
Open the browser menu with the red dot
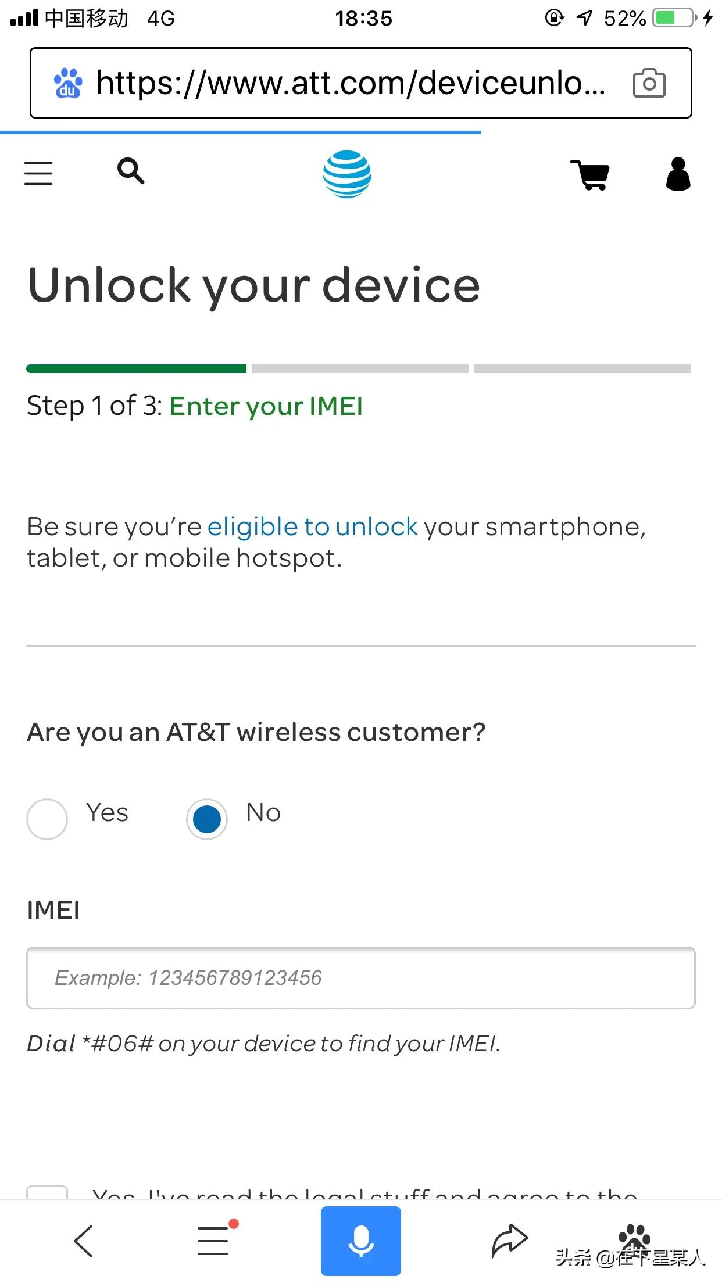(x=213, y=1241)
